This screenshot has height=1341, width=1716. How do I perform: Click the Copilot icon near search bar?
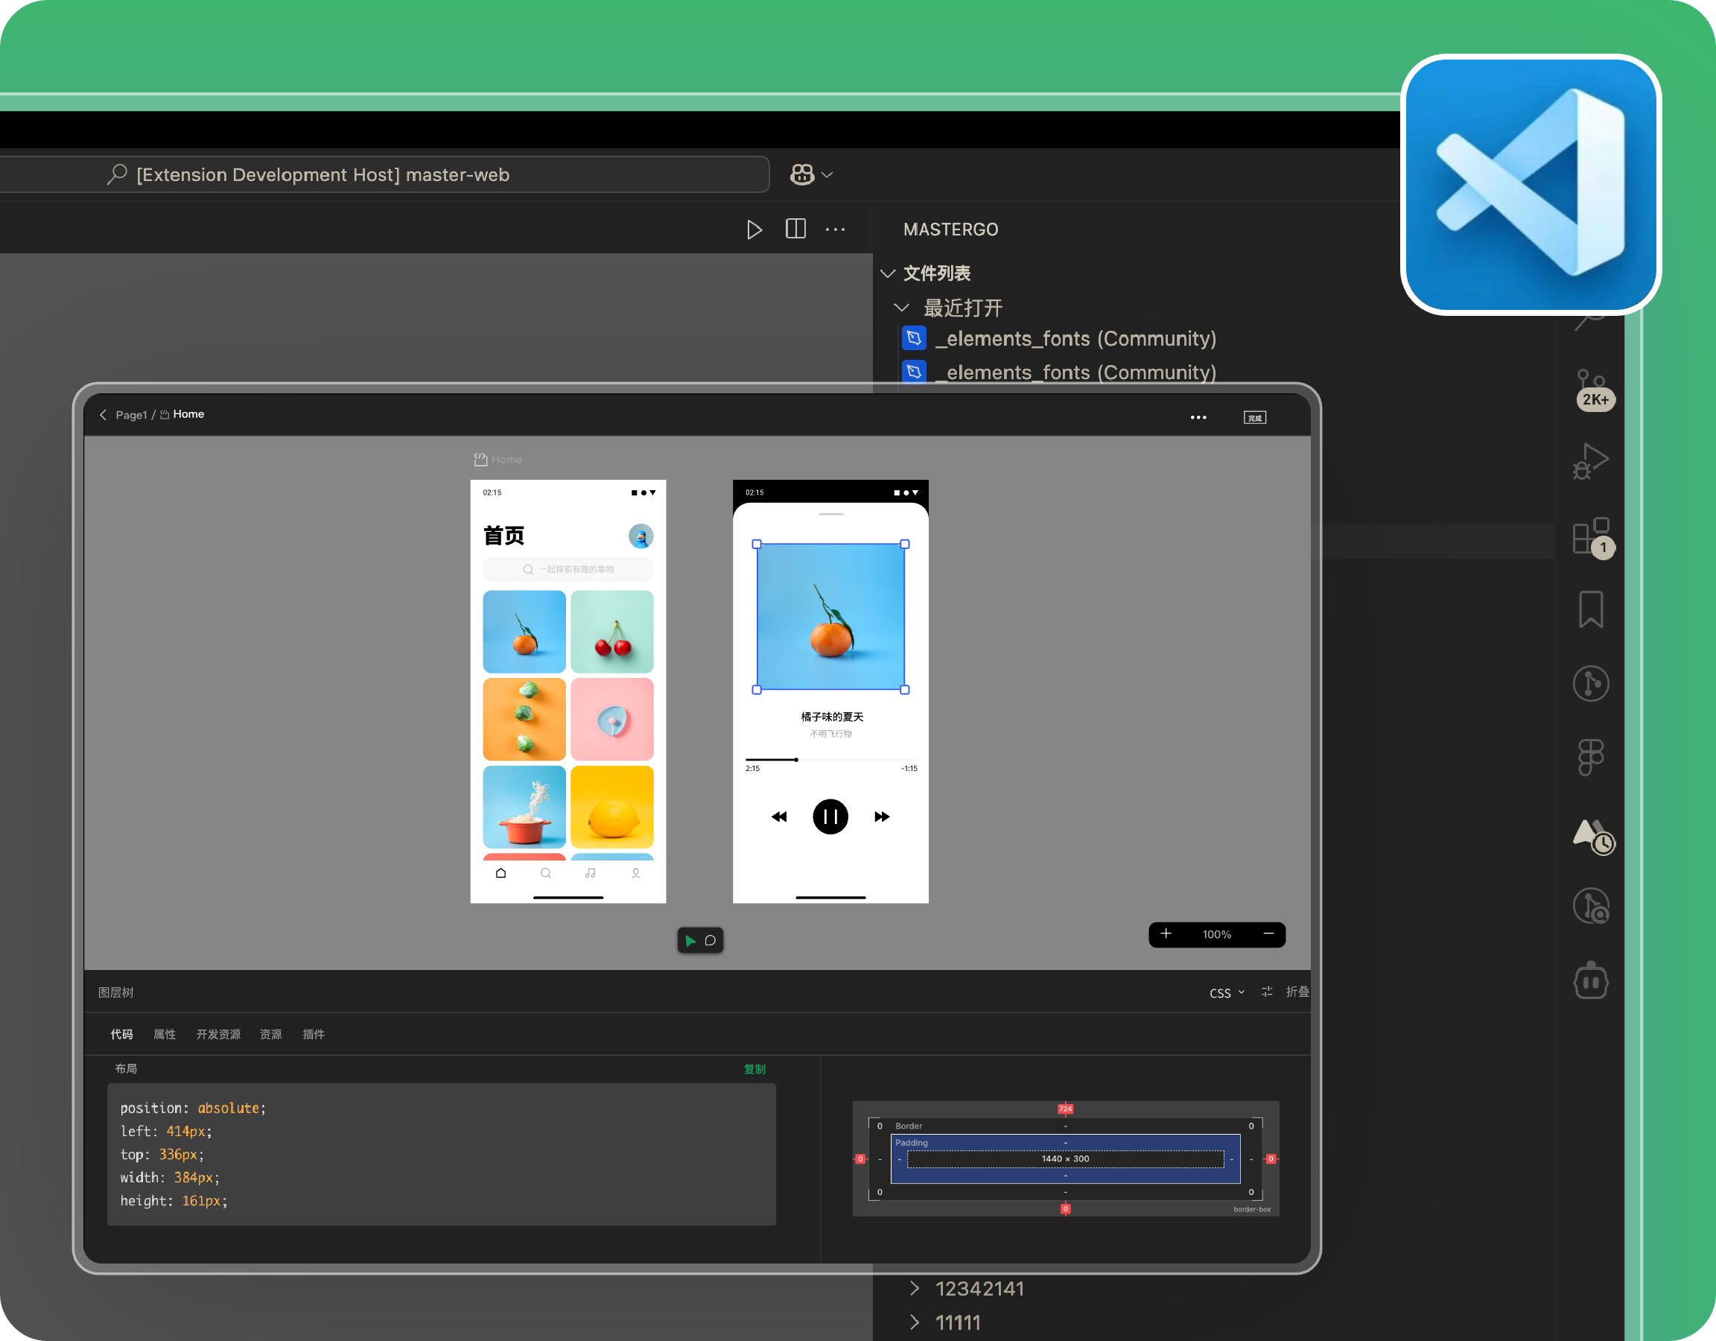(x=802, y=174)
